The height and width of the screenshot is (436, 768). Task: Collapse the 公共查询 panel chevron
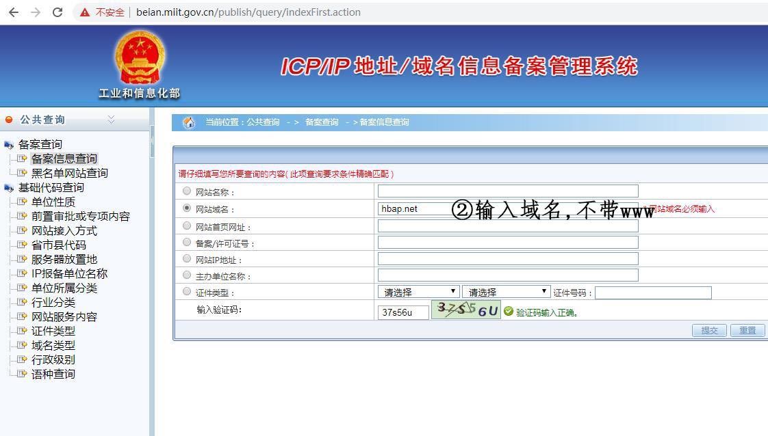[x=111, y=120]
